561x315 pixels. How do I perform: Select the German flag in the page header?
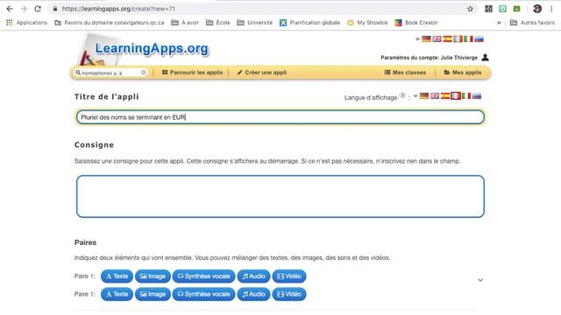(426, 38)
